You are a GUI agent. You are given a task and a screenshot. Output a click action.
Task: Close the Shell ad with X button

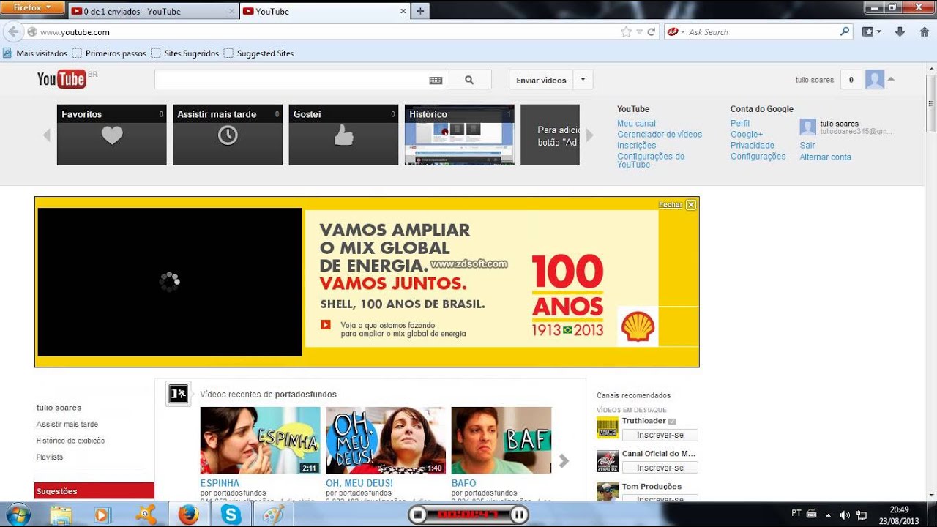click(691, 205)
